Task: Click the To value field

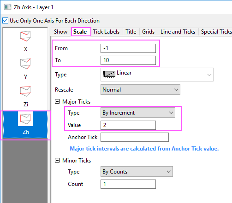Action: coord(128,60)
